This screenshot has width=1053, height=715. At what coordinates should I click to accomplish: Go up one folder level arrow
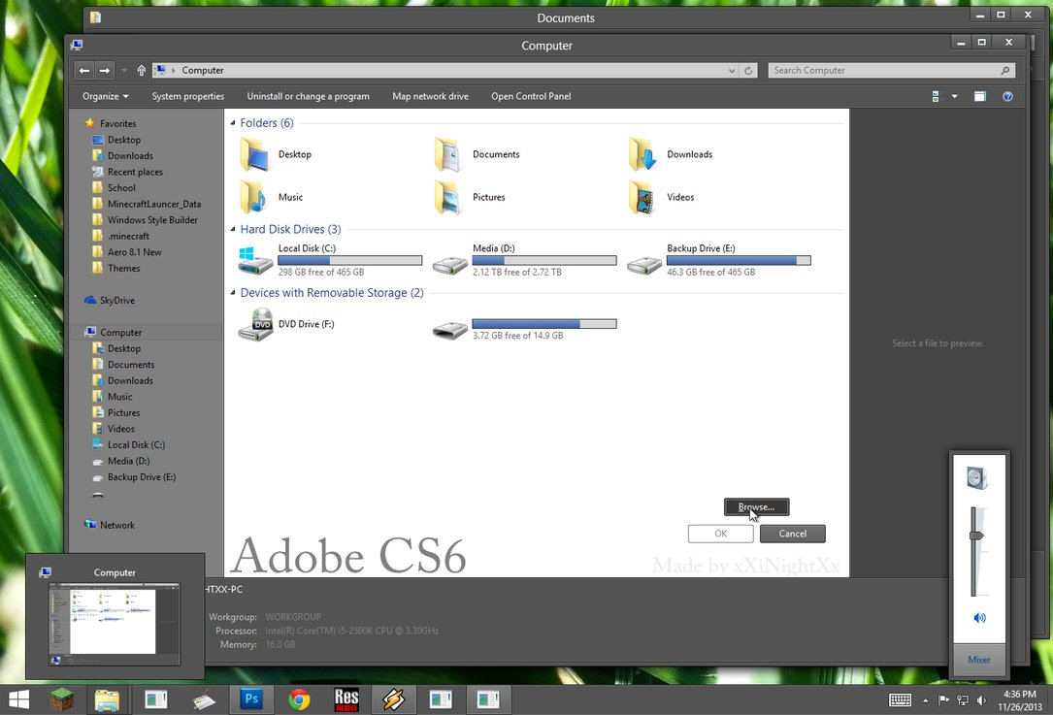pos(141,71)
